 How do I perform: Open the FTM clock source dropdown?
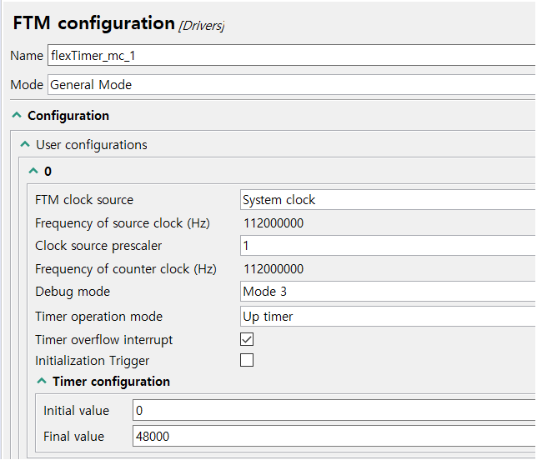[388, 199]
